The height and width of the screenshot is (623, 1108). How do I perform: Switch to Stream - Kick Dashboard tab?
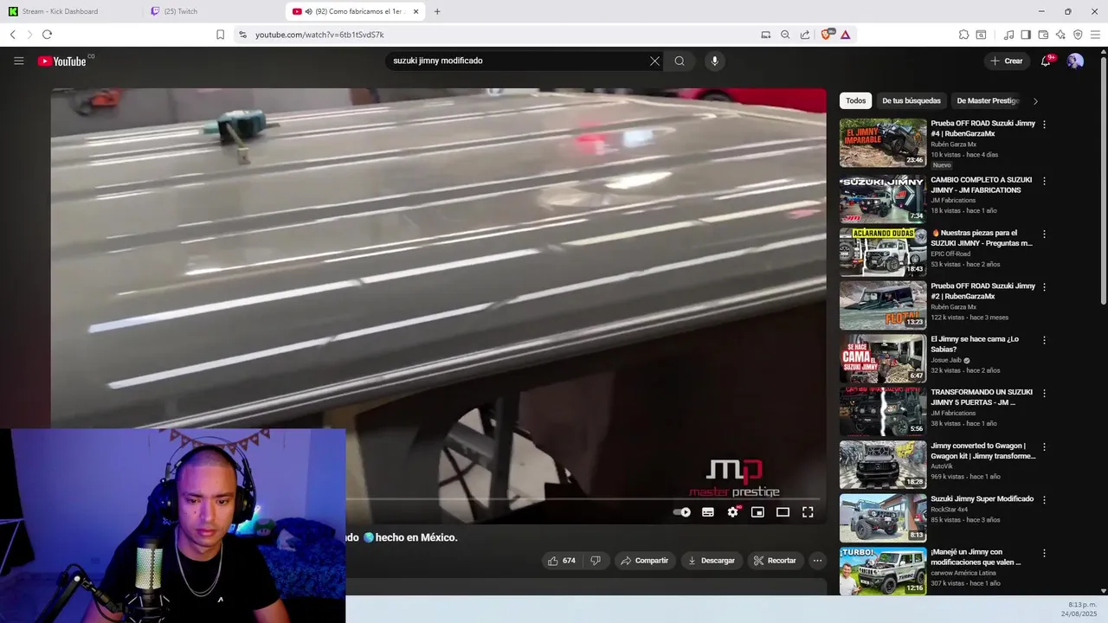(72, 11)
